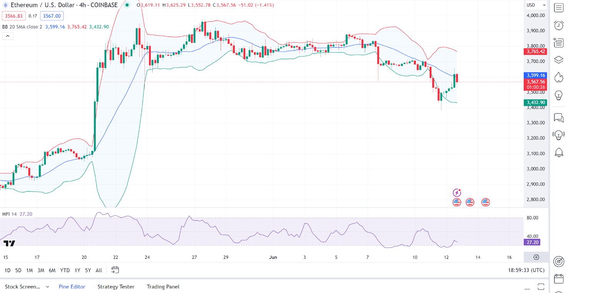615x293 pixels.
Task: Select the MFI 14 indicator label
Action: click(10, 214)
